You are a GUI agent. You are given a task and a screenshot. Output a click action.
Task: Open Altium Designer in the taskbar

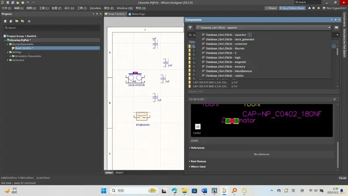[224, 190]
